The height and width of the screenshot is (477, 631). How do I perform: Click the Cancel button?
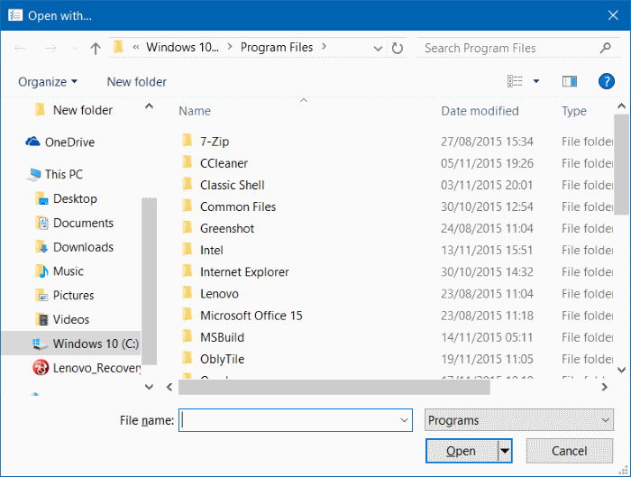[570, 451]
